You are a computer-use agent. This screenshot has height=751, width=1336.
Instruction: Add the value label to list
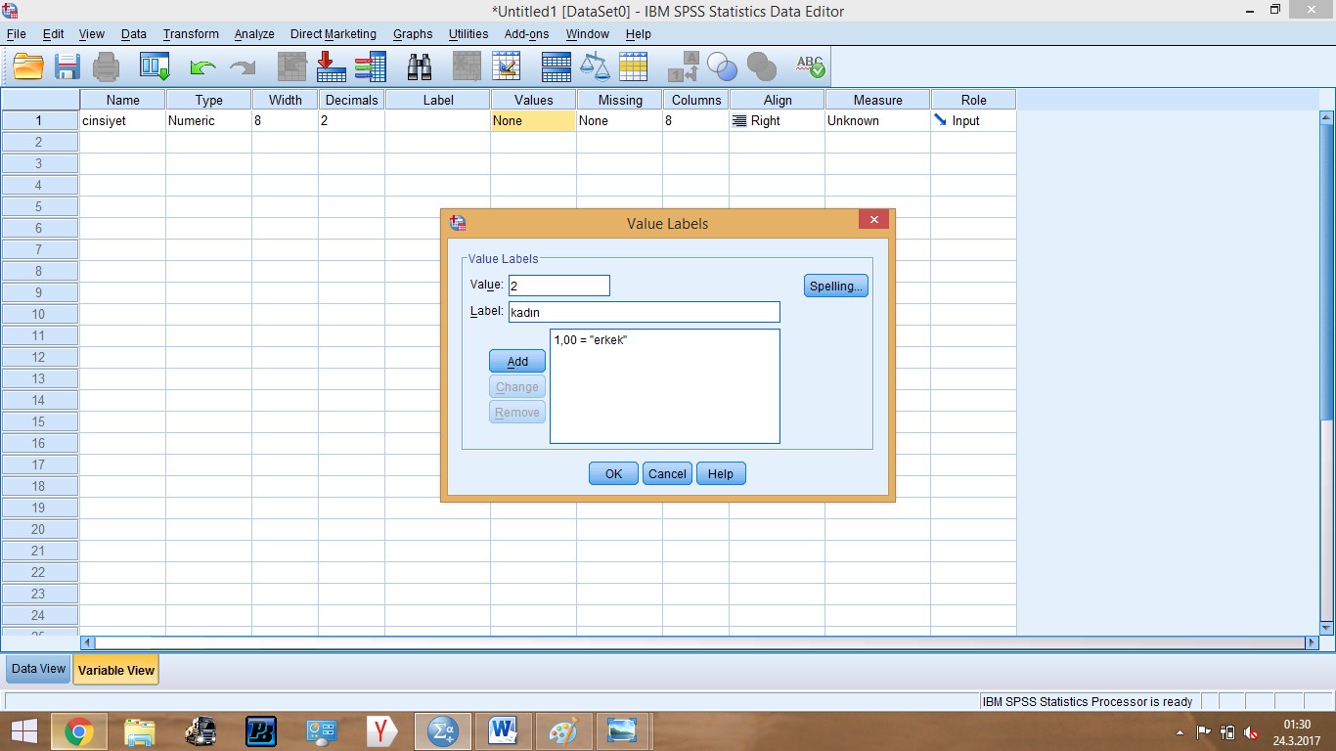[x=517, y=361]
